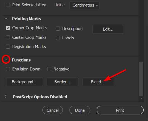Open the Background... settings button

tap(25, 82)
